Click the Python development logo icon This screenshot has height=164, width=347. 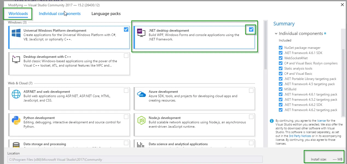(16, 120)
